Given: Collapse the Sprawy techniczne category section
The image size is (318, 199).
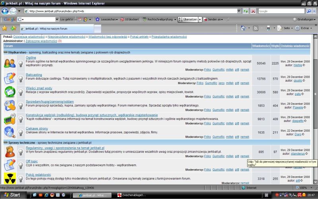Looking at the screenshot, I should [6, 142].
